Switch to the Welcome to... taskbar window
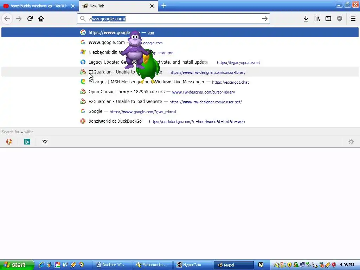 pyautogui.click(x=153, y=265)
